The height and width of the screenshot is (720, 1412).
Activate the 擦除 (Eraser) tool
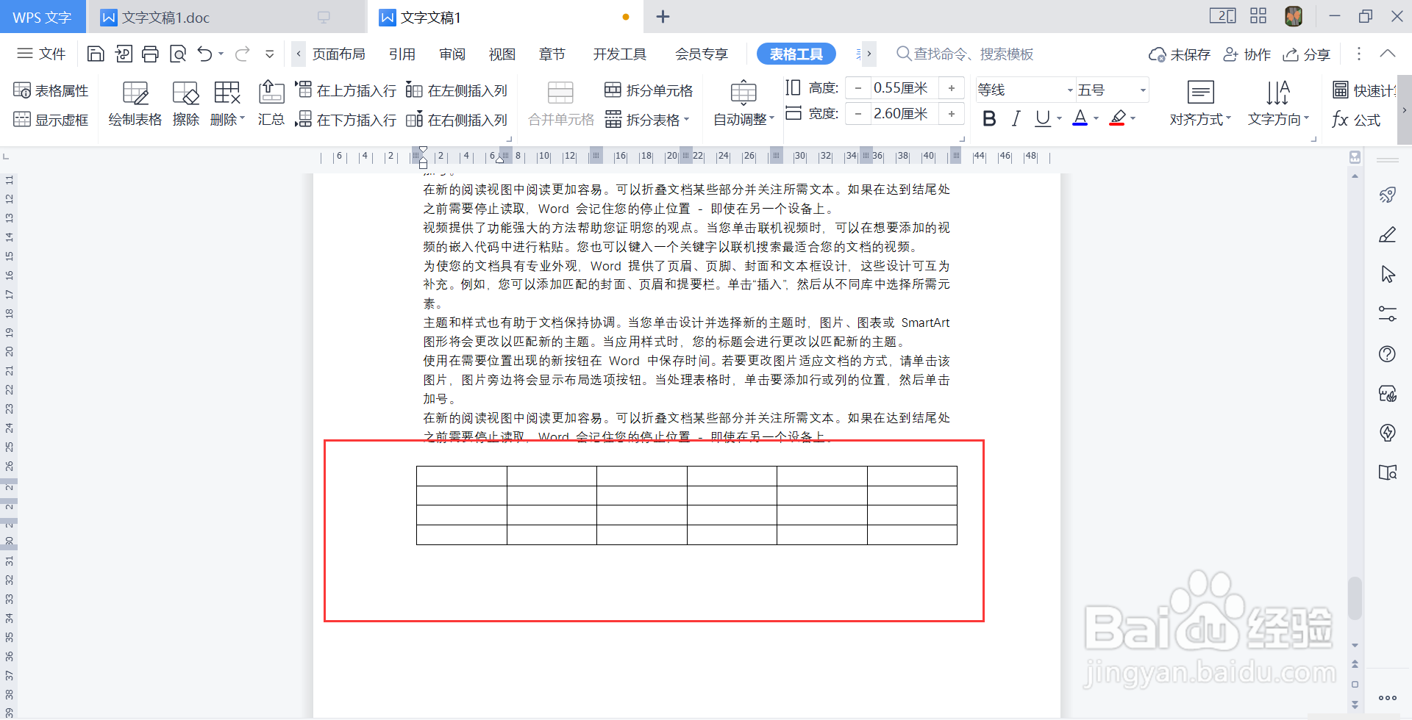(x=185, y=103)
